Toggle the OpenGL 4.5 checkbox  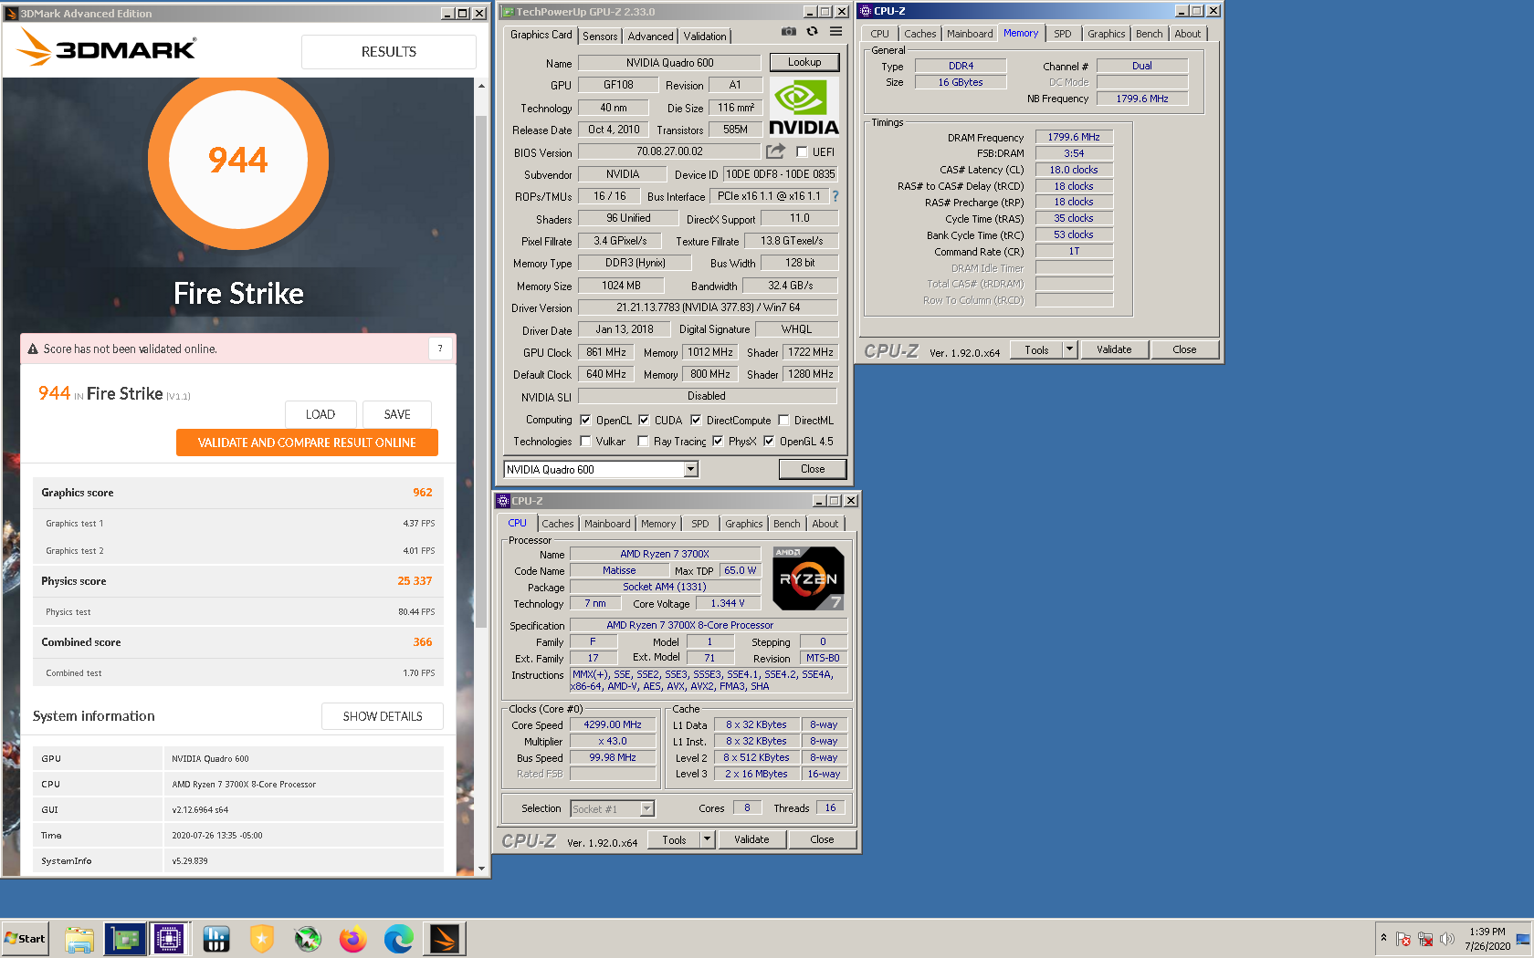click(x=769, y=442)
